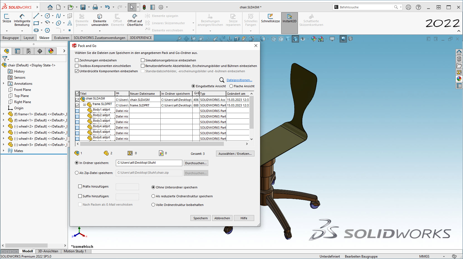Start a Skizze with the sketch tool
This screenshot has width=463, height=259.
click(7, 18)
